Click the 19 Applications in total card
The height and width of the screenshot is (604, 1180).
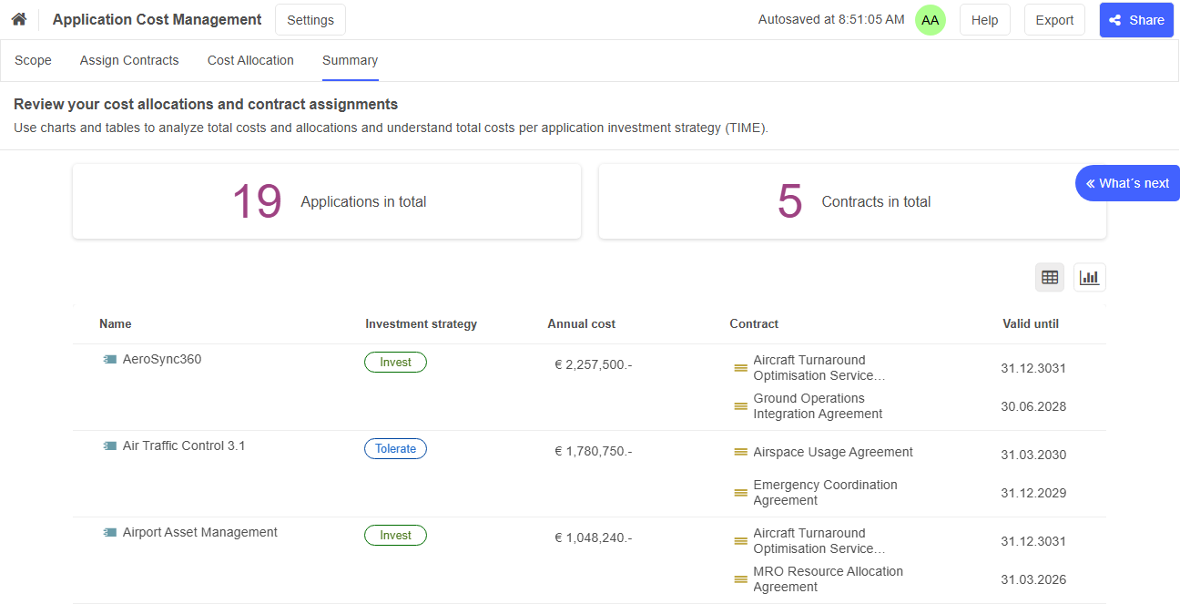coord(327,201)
